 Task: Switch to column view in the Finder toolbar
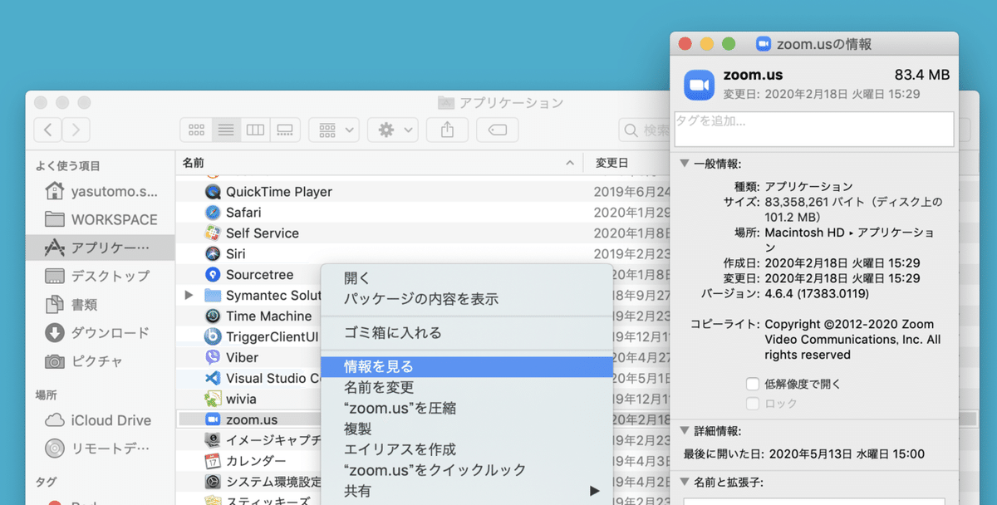pos(254,130)
